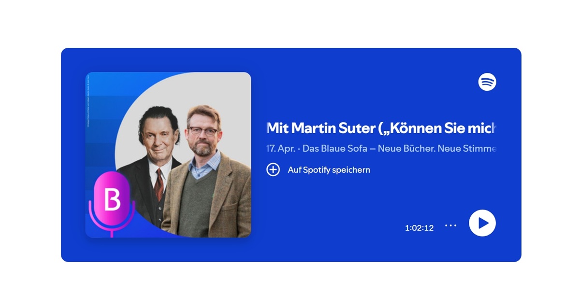Click the man with glasses in cover
The width and height of the screenshot is (580, 281).
(x=206, y=174)
